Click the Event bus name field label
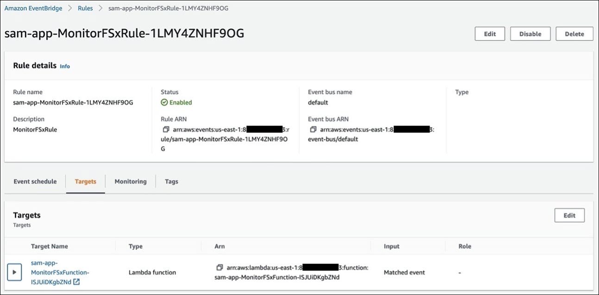The width and height of the screenshot is (599, 295). point(330,92)
